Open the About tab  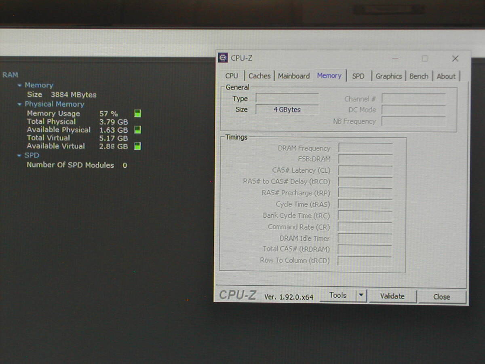[446, 76]
